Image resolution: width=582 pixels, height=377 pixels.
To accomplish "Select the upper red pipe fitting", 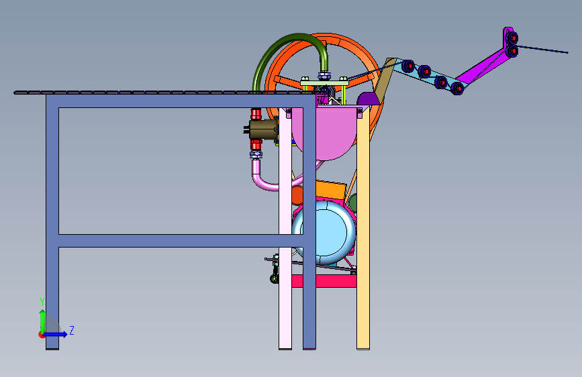I will point(256,113).
